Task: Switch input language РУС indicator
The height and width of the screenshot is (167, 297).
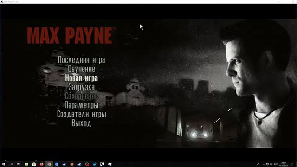Action: tap(276, 164)
